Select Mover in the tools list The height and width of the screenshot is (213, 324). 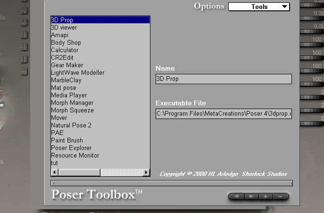click(100, 118)
